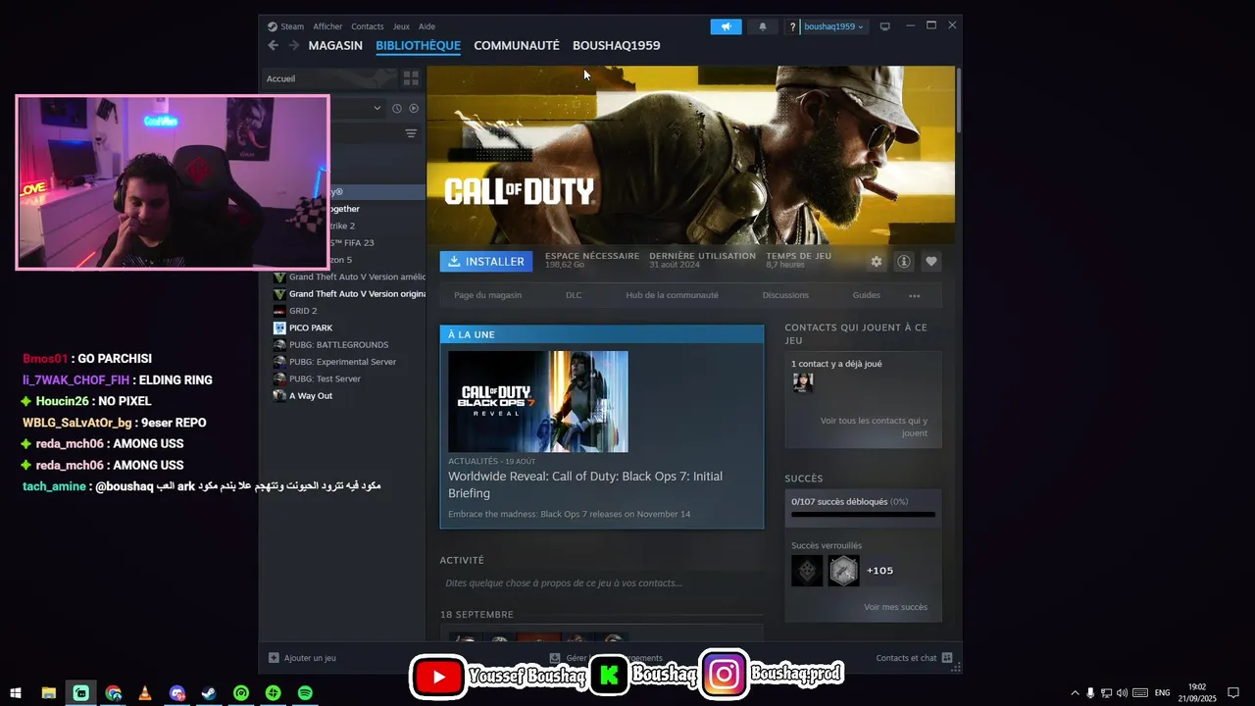Go to the MAGASIN tab
Viewport: 1255px width, 706px height.
(x=335, y=45)
